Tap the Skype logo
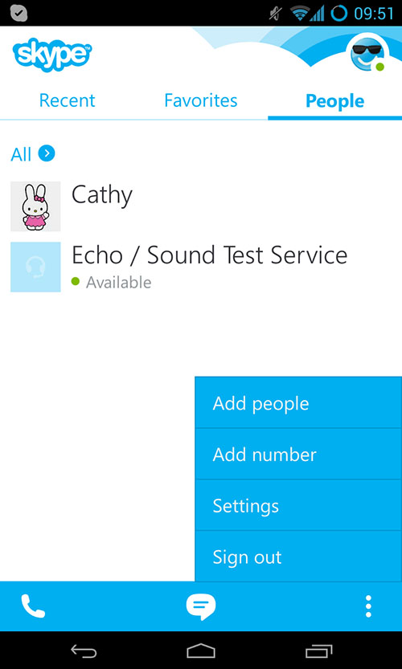The image size is (402, 669). [52, 54]
